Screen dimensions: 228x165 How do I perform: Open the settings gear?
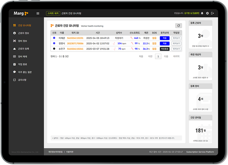[207, 13]
